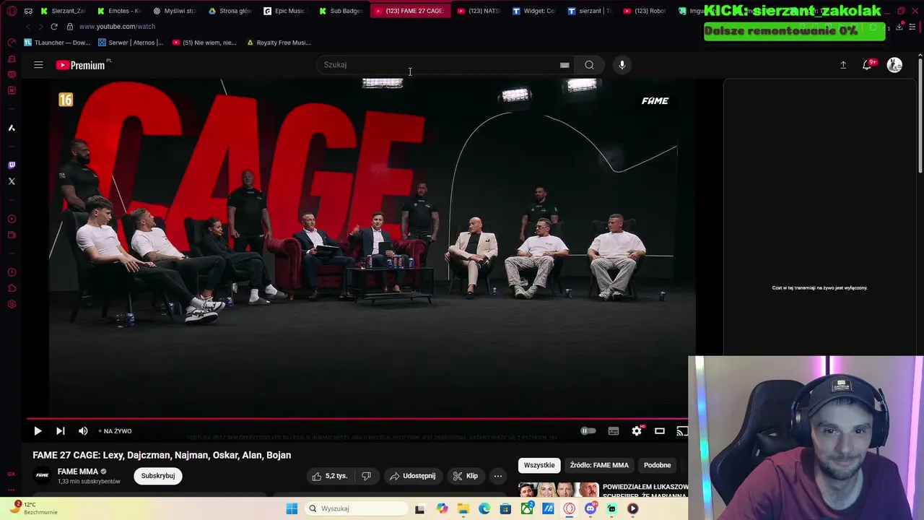Open (51) Nie wiem, nie... bookmark

click(205, 43)
